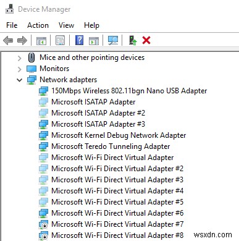Click Show/Hide Action Pane toolbar icon

coord(94,41)
